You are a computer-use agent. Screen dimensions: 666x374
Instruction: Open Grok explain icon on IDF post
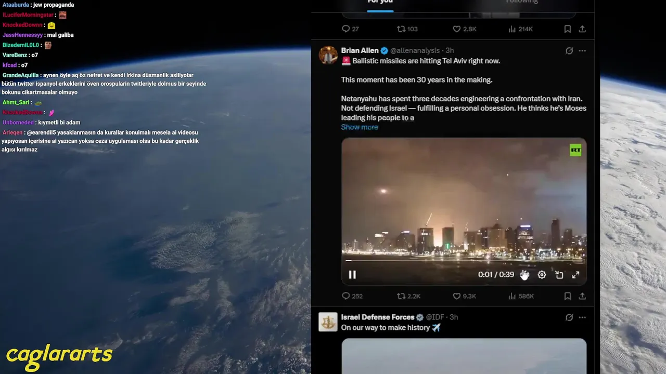click(x=569, y=317)
